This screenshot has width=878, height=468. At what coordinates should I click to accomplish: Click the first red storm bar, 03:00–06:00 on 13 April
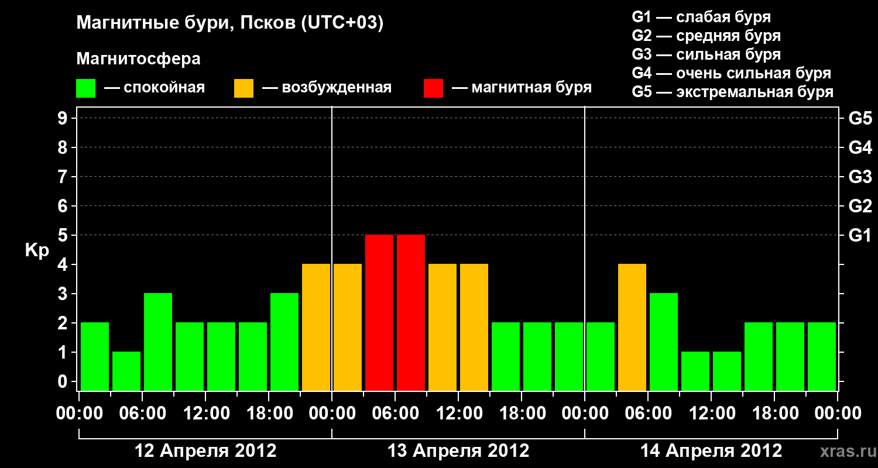(x=379, y=312)
